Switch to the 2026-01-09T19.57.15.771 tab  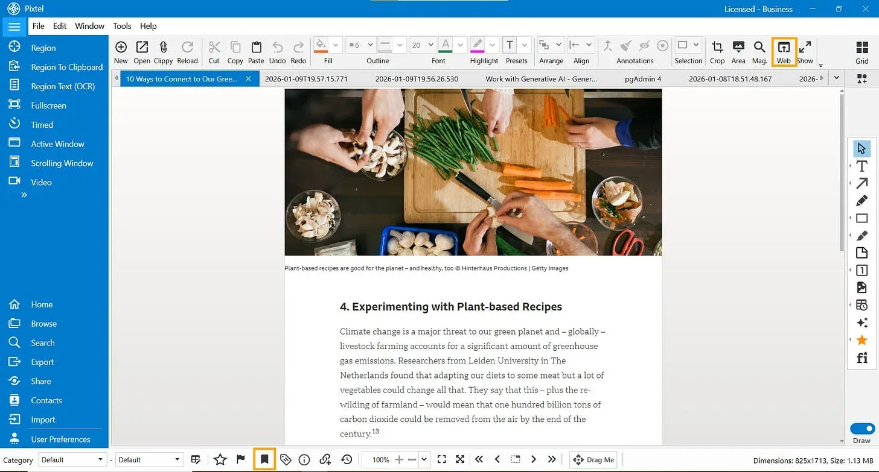point(306,78)
